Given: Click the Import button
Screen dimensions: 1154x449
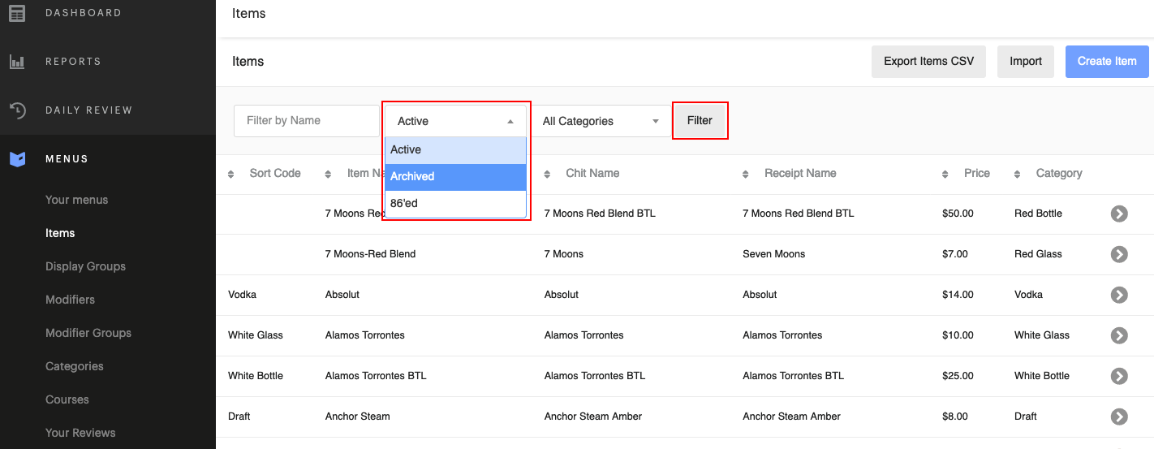Looking at the screenshot, I should point(1025,62).
